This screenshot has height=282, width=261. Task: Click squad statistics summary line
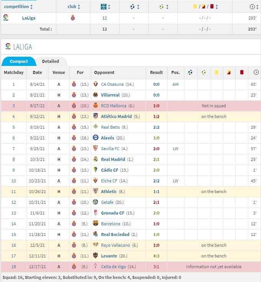pyautogui.click(x=92, y=277)
